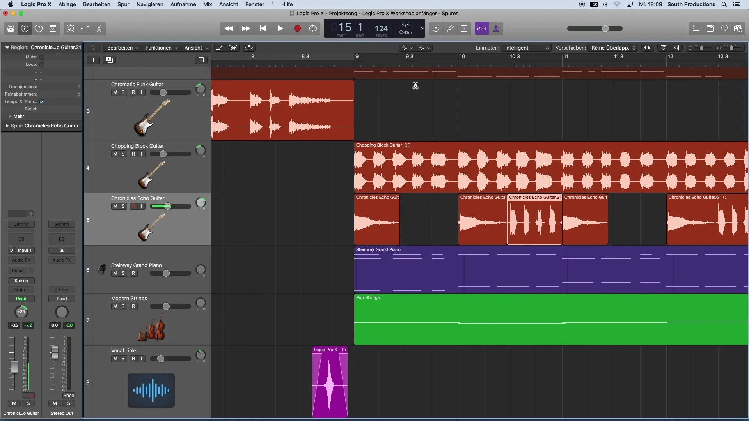Screen dimensions: 749x421
Task: Click the green Read automation button
Action: [21, 299]
